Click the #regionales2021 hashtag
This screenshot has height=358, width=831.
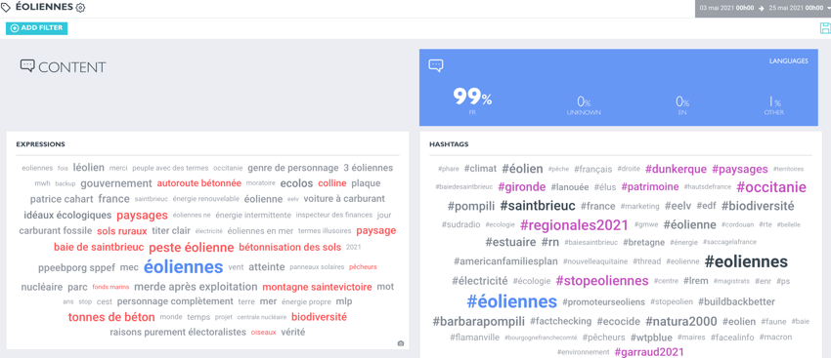(x=574, y=224)
